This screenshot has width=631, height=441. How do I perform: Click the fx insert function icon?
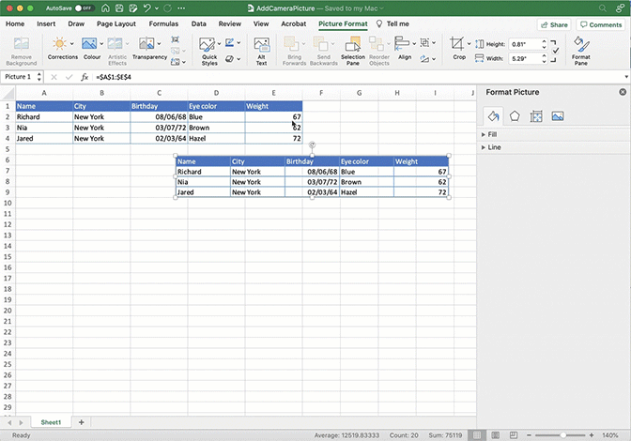point(85,77)
